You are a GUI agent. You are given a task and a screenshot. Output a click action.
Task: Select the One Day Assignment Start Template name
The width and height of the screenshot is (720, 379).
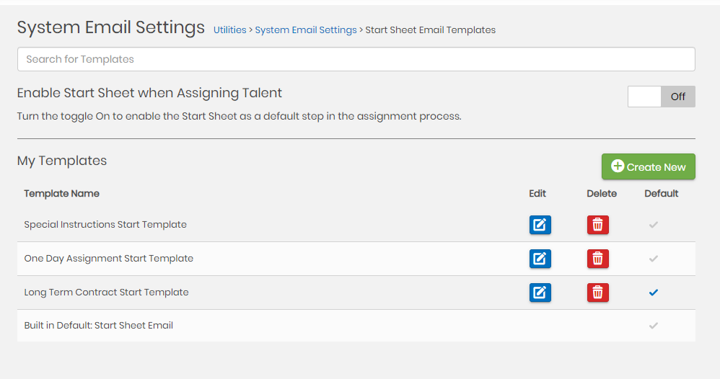[109, 259]
